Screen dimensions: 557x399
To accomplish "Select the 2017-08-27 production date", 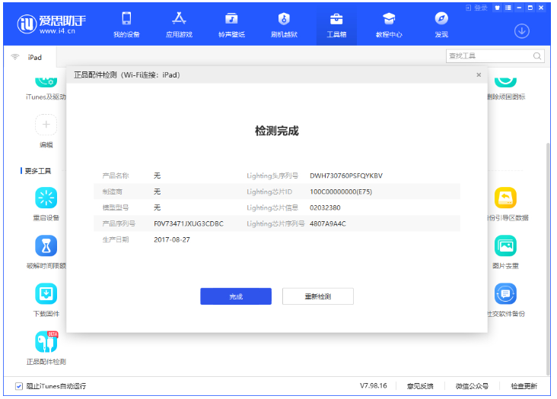I will (172, 239).
